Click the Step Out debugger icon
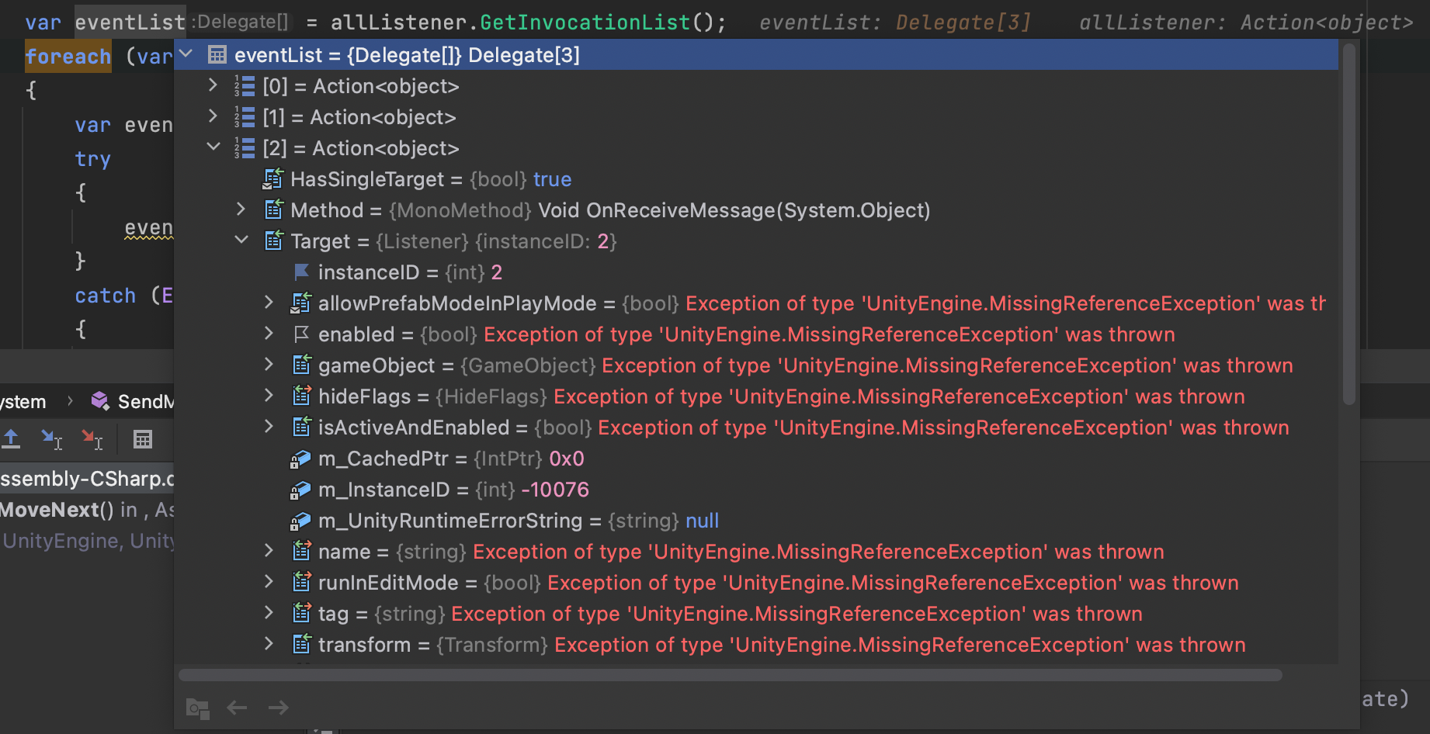The image size is (1430, 734). click(x=12, y=439)
